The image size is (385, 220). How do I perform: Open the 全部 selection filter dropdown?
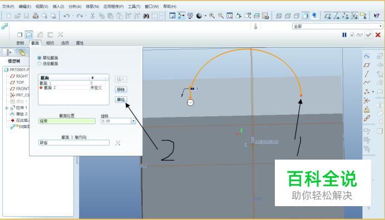[x=381, y=26]
